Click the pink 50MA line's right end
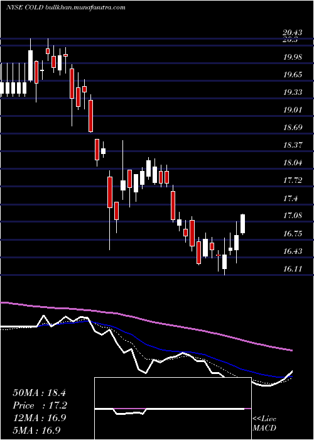 [291, 350]
